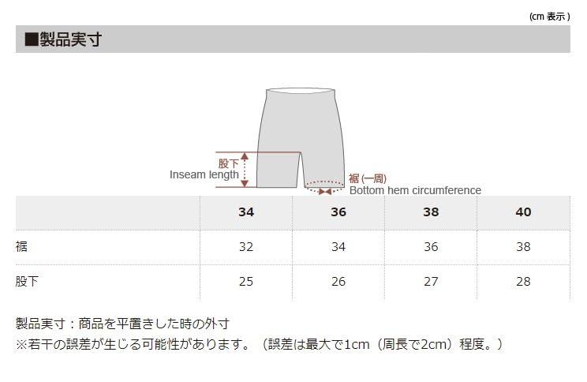Click the 'Inseam length' diagram label
The height and width of the screenshot is (382, 587).
coord(204,174)
